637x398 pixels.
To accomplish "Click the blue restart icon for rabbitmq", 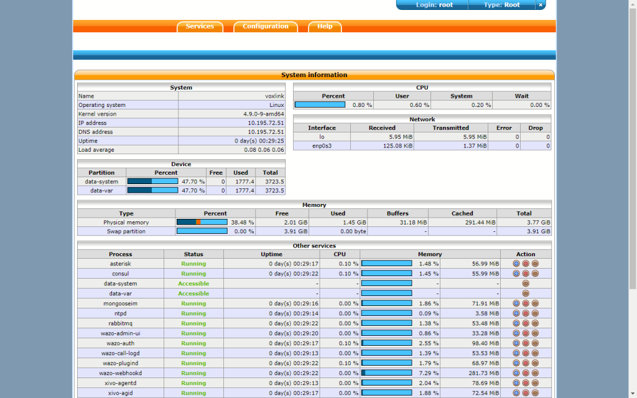I will point(516,323).
